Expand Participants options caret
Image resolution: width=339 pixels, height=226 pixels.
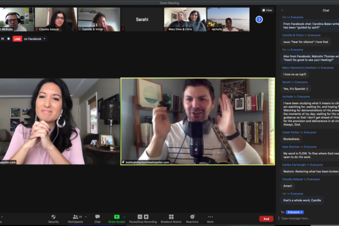[86, 216]
